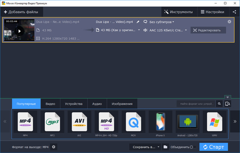Screen dimensions: 240x153
Task: Click the output folder icon
Action: click(x=165, y=147)
